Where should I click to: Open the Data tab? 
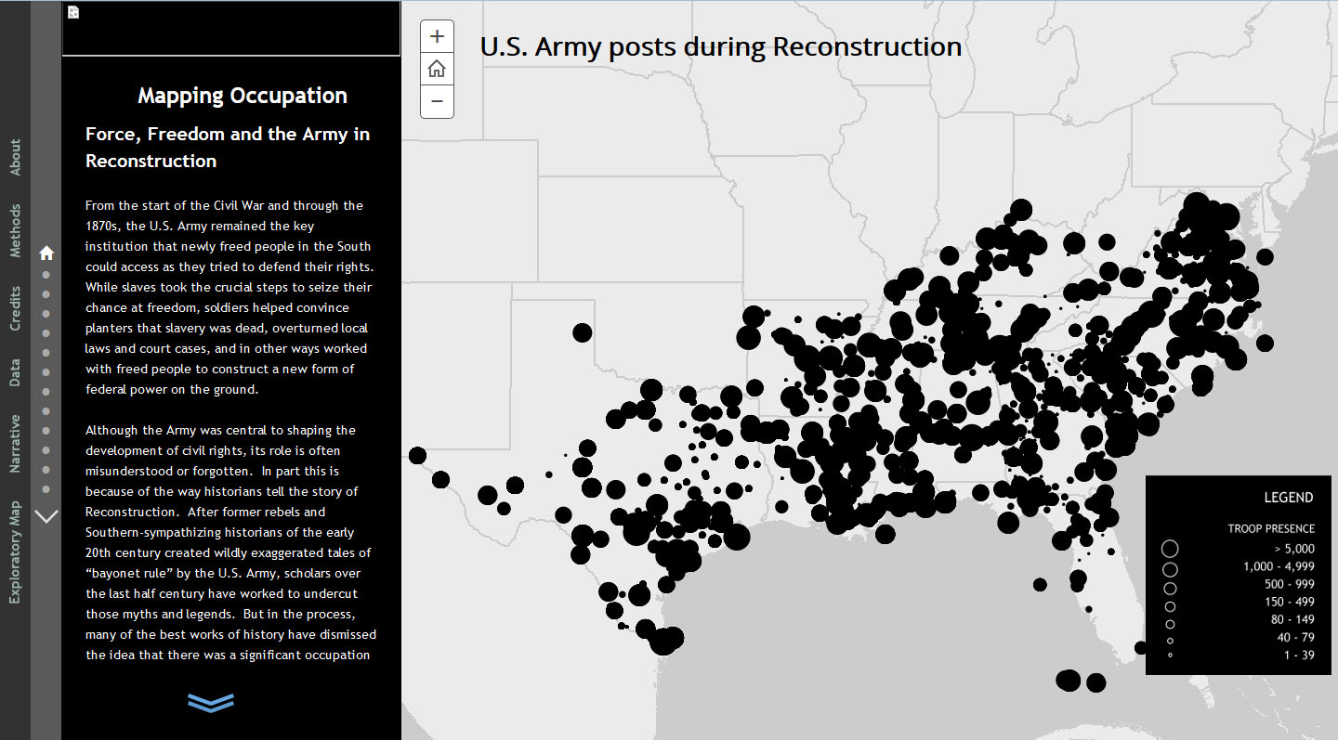(x=15, y=373)
